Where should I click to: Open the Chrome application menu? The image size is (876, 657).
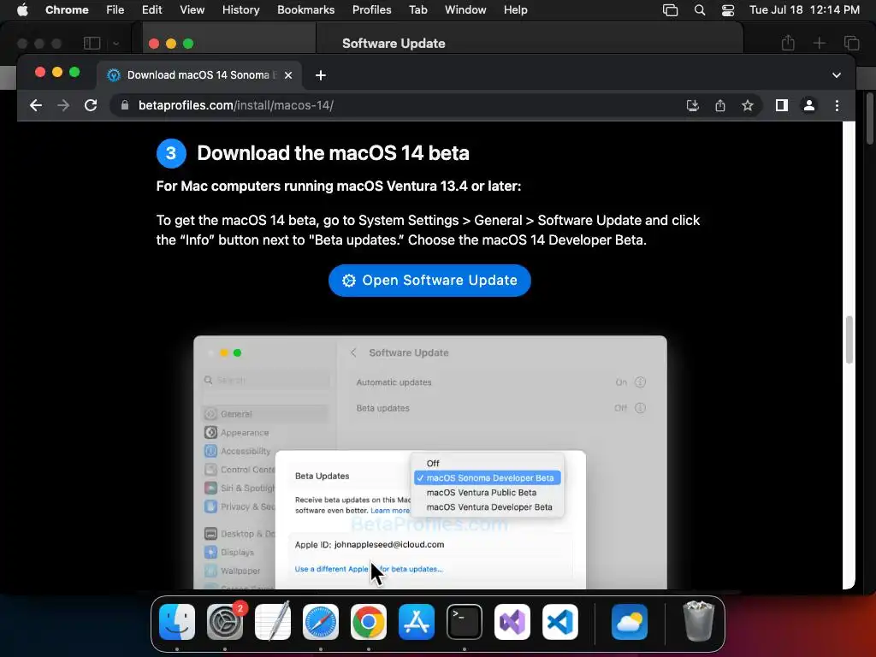click(67, 9)
